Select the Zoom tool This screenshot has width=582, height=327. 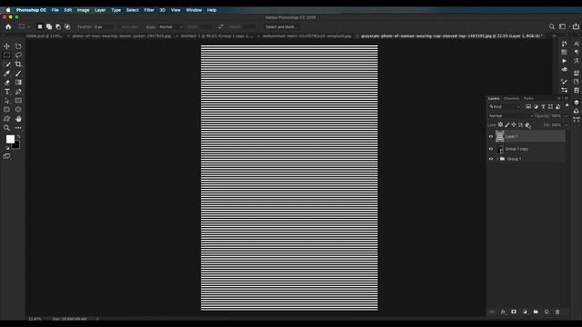6,128
